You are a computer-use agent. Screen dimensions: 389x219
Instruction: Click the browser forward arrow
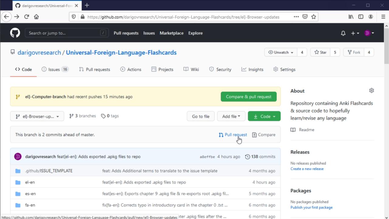tap(16, 17)
